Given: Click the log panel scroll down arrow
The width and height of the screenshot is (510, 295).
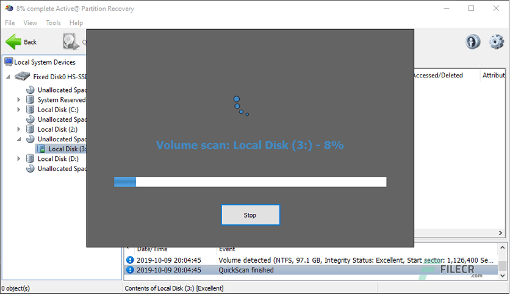Looking at the screenshot, I should point(503,275).
